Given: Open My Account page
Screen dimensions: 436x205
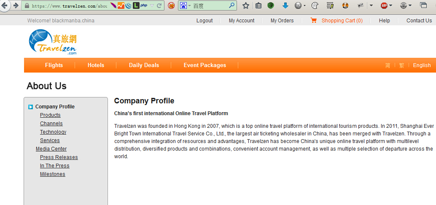Looking at the screenshot, I should pyautogui.click(x=242, y=21).
